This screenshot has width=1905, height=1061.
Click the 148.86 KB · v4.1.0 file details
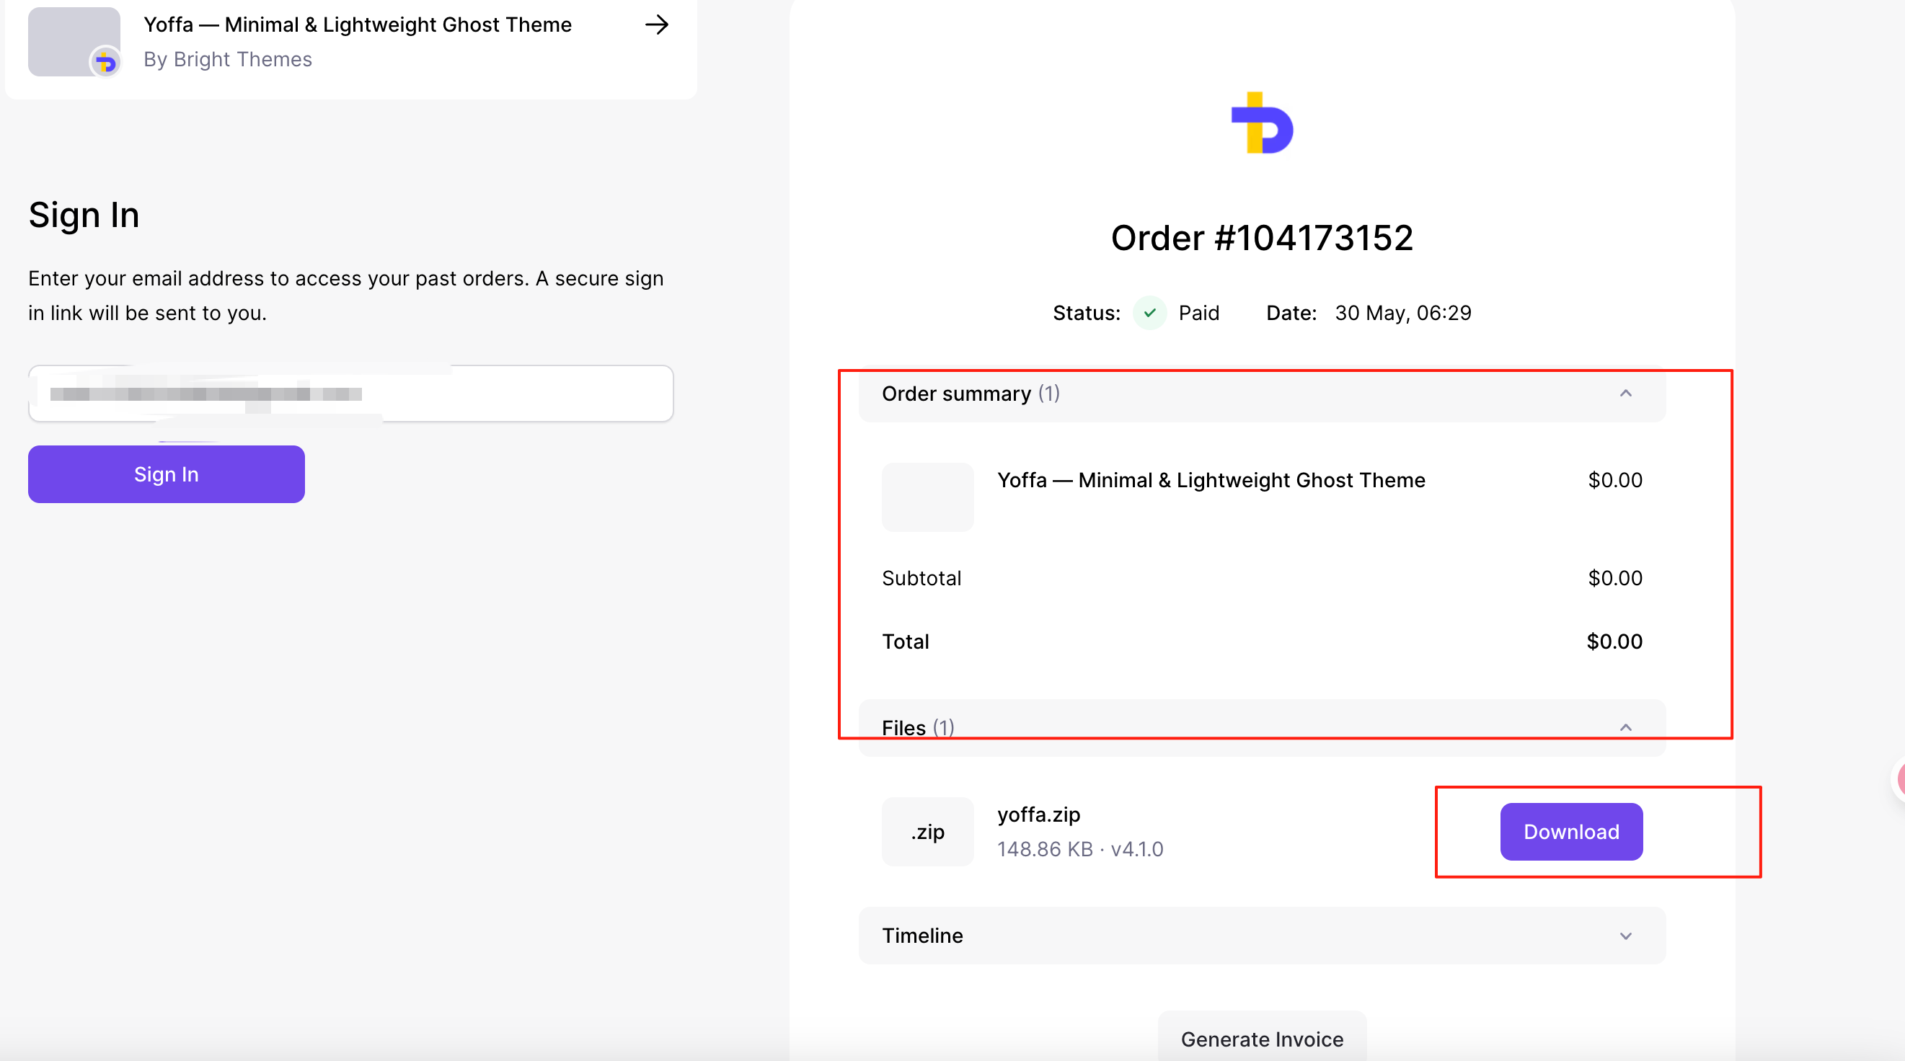[1079, 849]
